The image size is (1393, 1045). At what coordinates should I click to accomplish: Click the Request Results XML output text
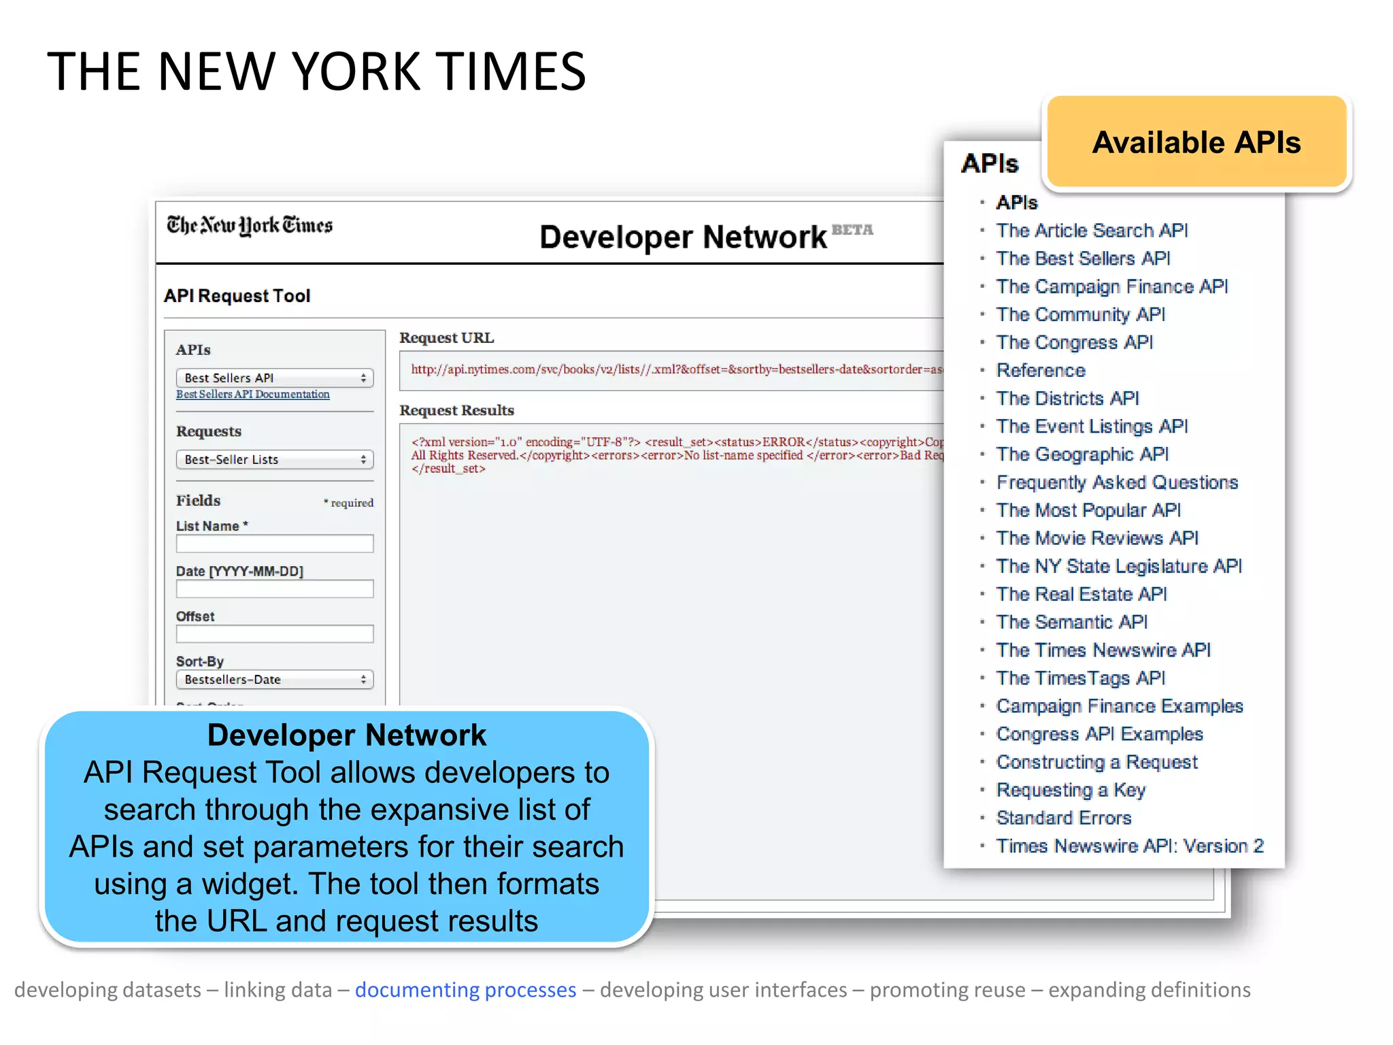point(677,455)
